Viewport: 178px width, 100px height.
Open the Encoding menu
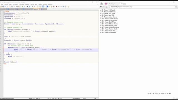pyautogui.click(x=15, y=4)
